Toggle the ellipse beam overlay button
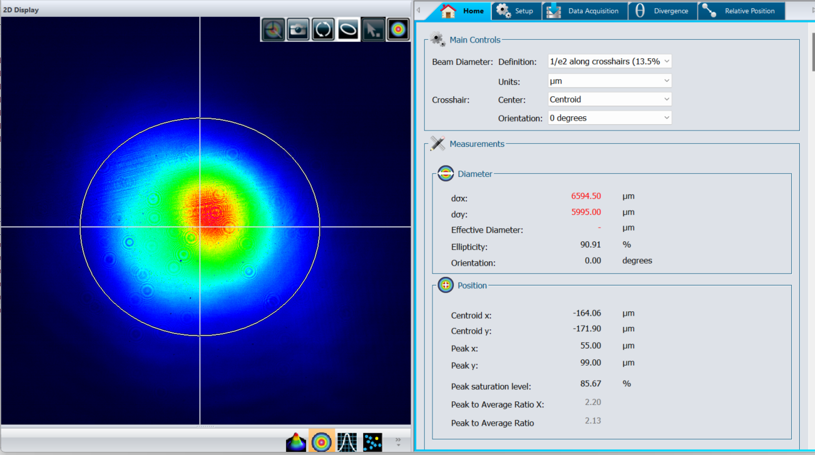Screen dimensions: 815x455 pos(348,29)
